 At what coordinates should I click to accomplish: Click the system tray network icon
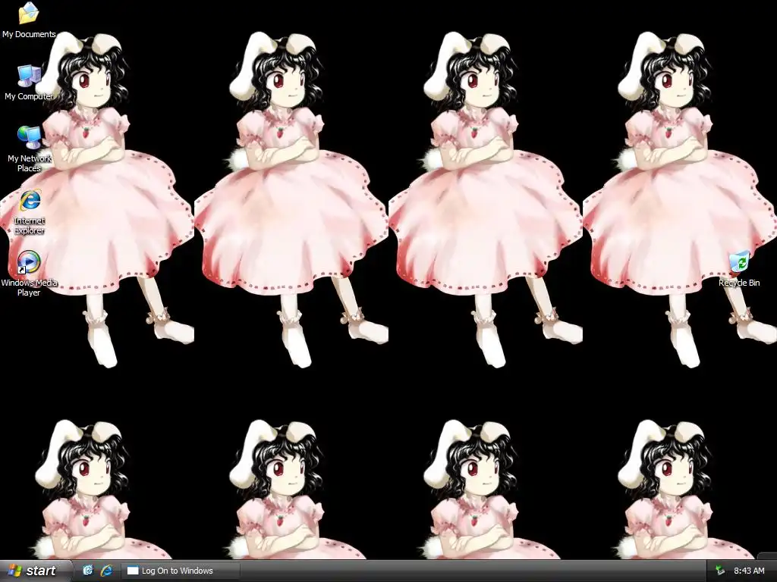click(x=720, y=571)
